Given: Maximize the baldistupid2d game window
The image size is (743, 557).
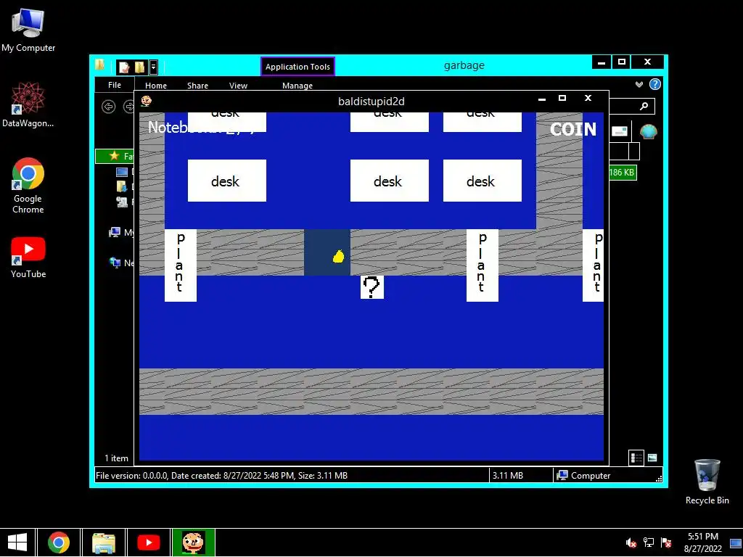Looking at the screenshot, I should [x=562, y=98].
